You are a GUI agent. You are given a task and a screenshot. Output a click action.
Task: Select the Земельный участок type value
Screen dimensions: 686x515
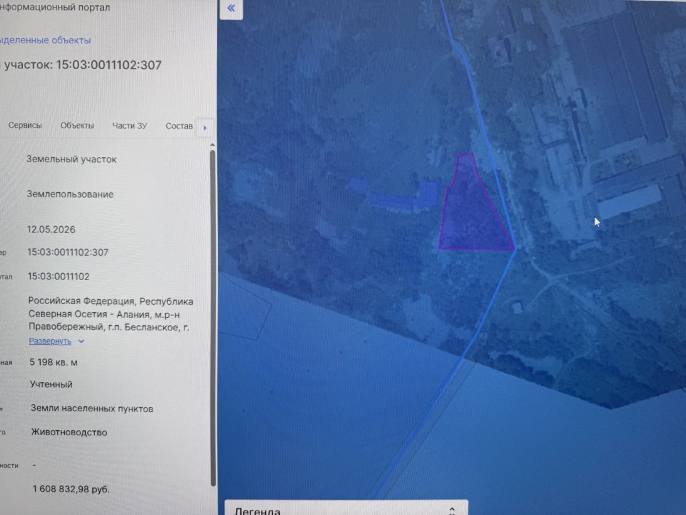[72, 159]
